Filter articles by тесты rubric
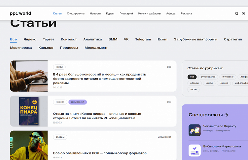Viewport: 248px width, 160px height. pos(194,89)
